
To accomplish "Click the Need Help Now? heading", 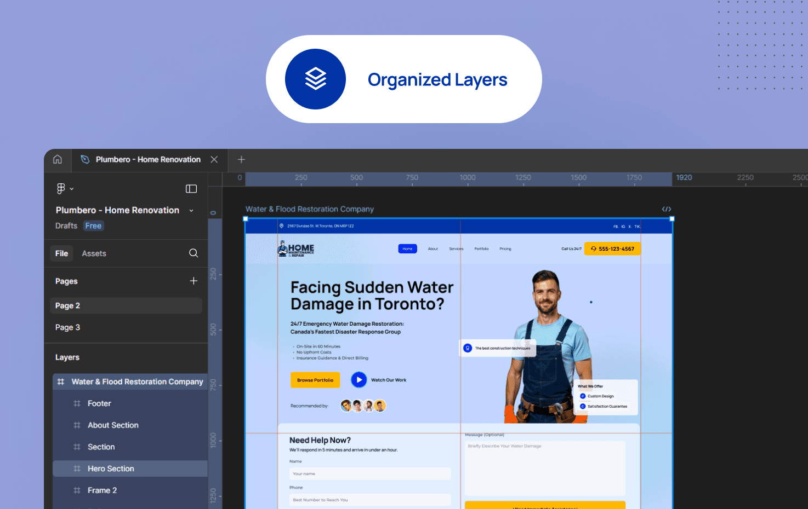I will 320,441.
